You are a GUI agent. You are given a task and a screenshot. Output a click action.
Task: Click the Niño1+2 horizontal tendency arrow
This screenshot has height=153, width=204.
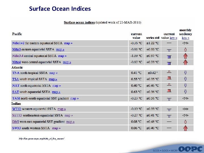pyautogui.click(x=185, y=43)
